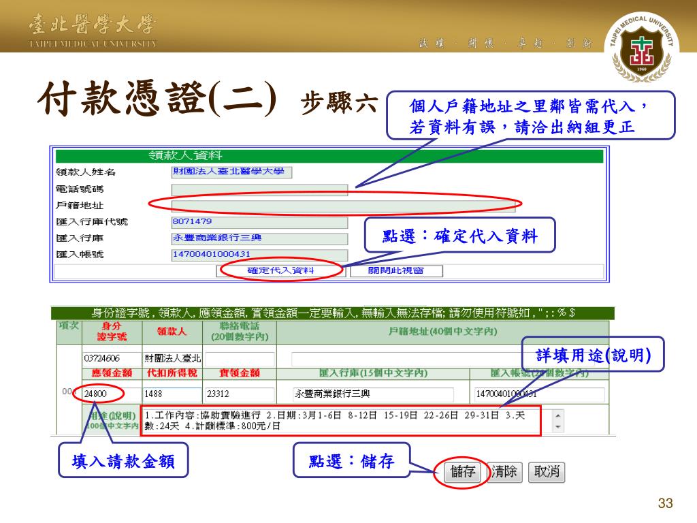Click the 代扣所得稅 field showing 1488
The image size is (697, 523).
point(172,394)
